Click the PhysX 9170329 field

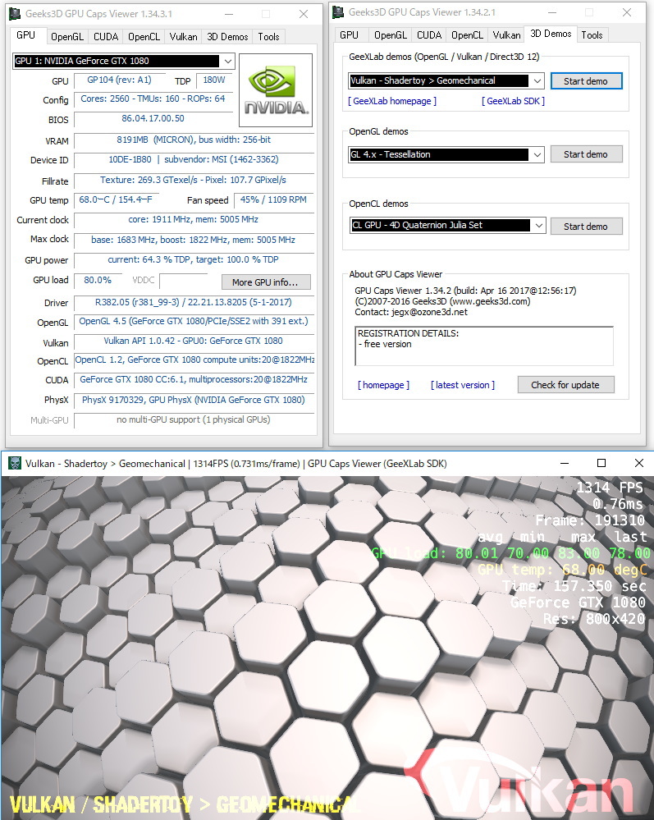(x=194, y=401)
